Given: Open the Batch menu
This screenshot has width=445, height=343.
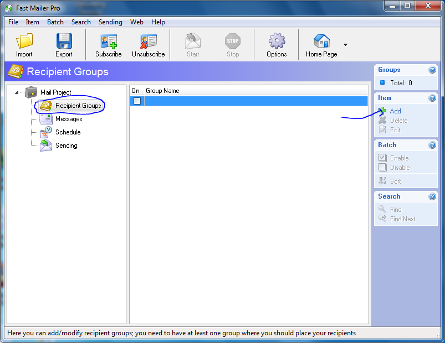Looking at the screenshot, I should point(55,22).
